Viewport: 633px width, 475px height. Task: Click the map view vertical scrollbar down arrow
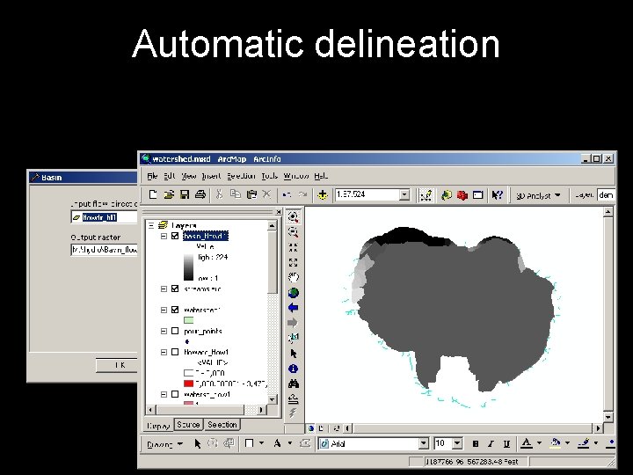point(608,416)
